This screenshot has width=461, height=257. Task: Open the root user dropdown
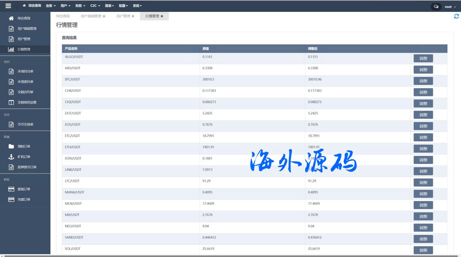coord(449,6)
